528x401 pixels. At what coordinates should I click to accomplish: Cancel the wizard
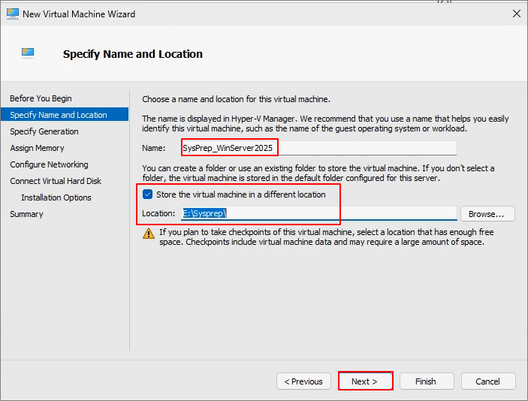click(x=488, y=381)
